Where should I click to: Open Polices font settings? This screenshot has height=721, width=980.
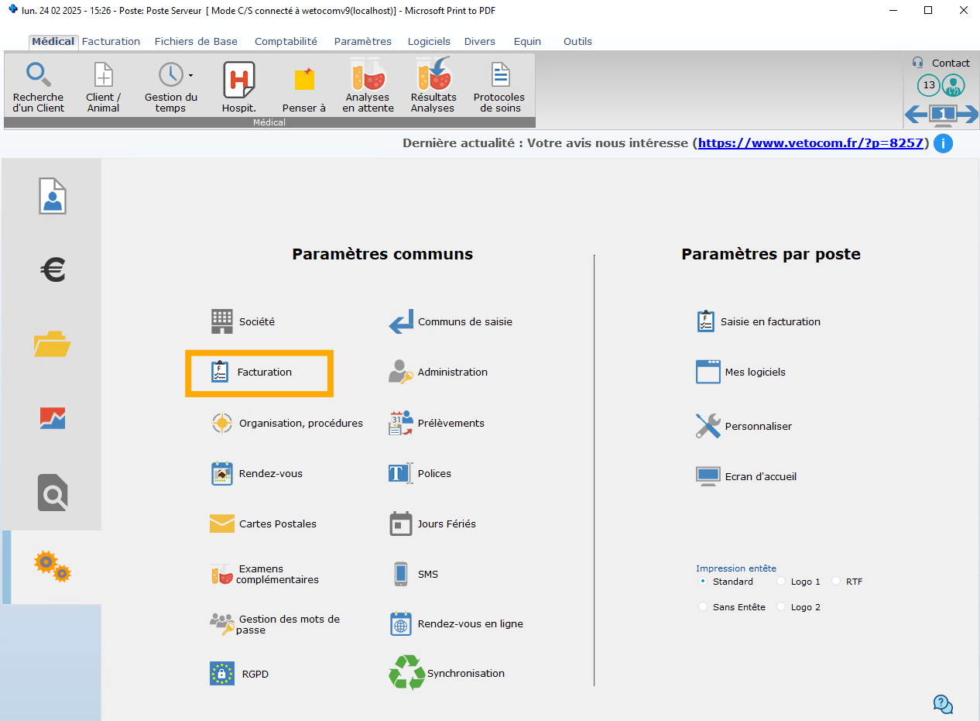click(420, 473)
